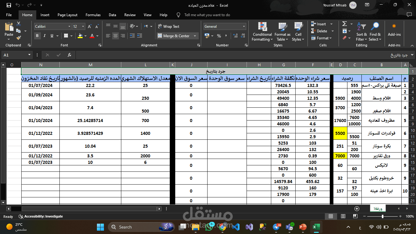Click the ورقة1 sheet tab
This screenshot has height=234, width=416.
coord(378,208)
